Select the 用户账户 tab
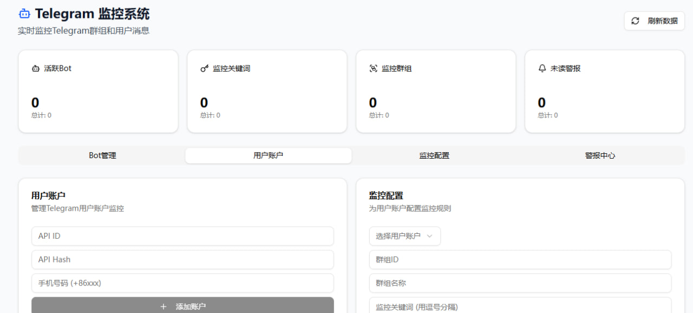 click(268, 155)
